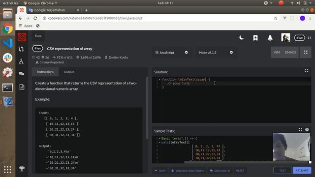Open the leaderboard trophy sidebar icon
This screenshot has height=177, width=315.
[x=22, y=169]
